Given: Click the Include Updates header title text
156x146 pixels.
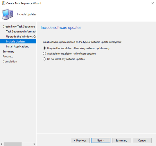Looking at the screenshot, I should click(27, 14).
